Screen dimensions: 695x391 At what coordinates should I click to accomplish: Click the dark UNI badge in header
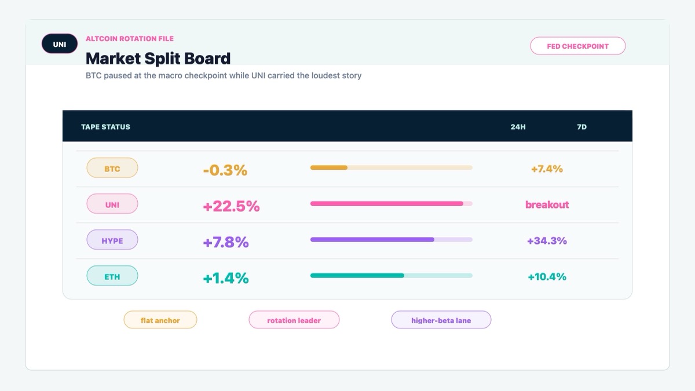[x=60, y=44]
